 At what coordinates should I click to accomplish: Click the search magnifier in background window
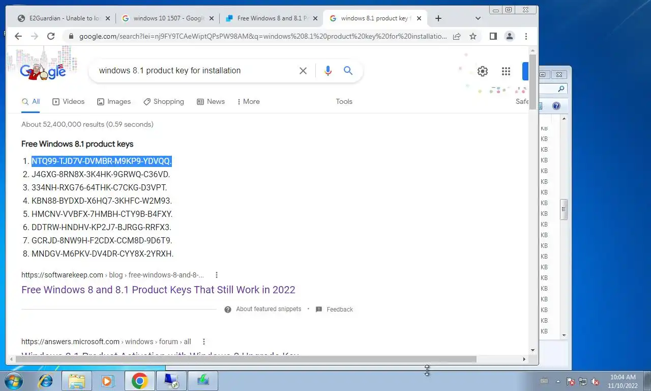coord(561,89)
